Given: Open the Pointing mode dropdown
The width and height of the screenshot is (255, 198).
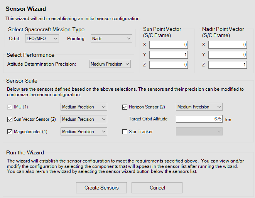Looking at the screenshot, I should [x=111, y=39].
